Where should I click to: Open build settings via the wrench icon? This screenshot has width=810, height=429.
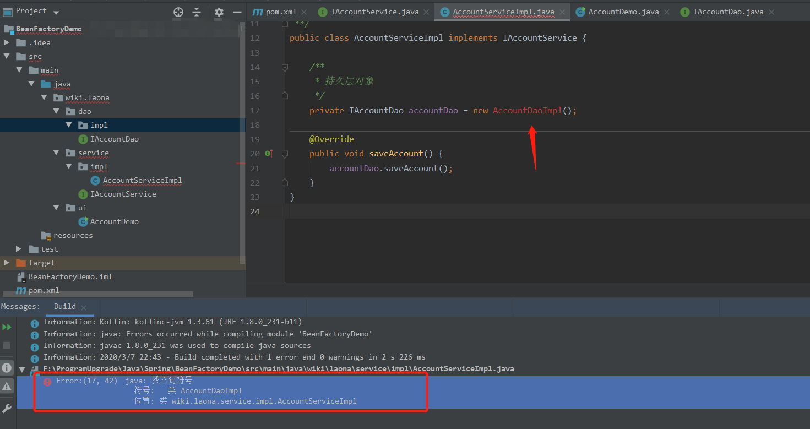pos(8,408)
